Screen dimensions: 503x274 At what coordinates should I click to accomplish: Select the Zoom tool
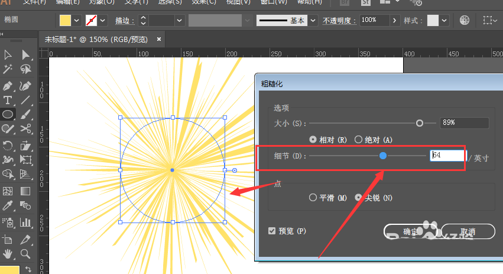coord(25,254)
